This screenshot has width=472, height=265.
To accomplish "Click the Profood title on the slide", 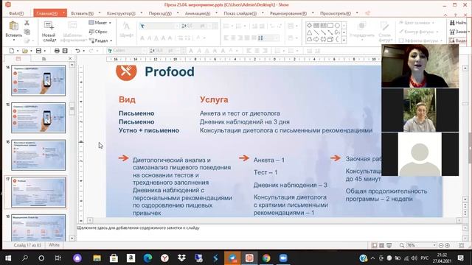I will pos(170,72).
